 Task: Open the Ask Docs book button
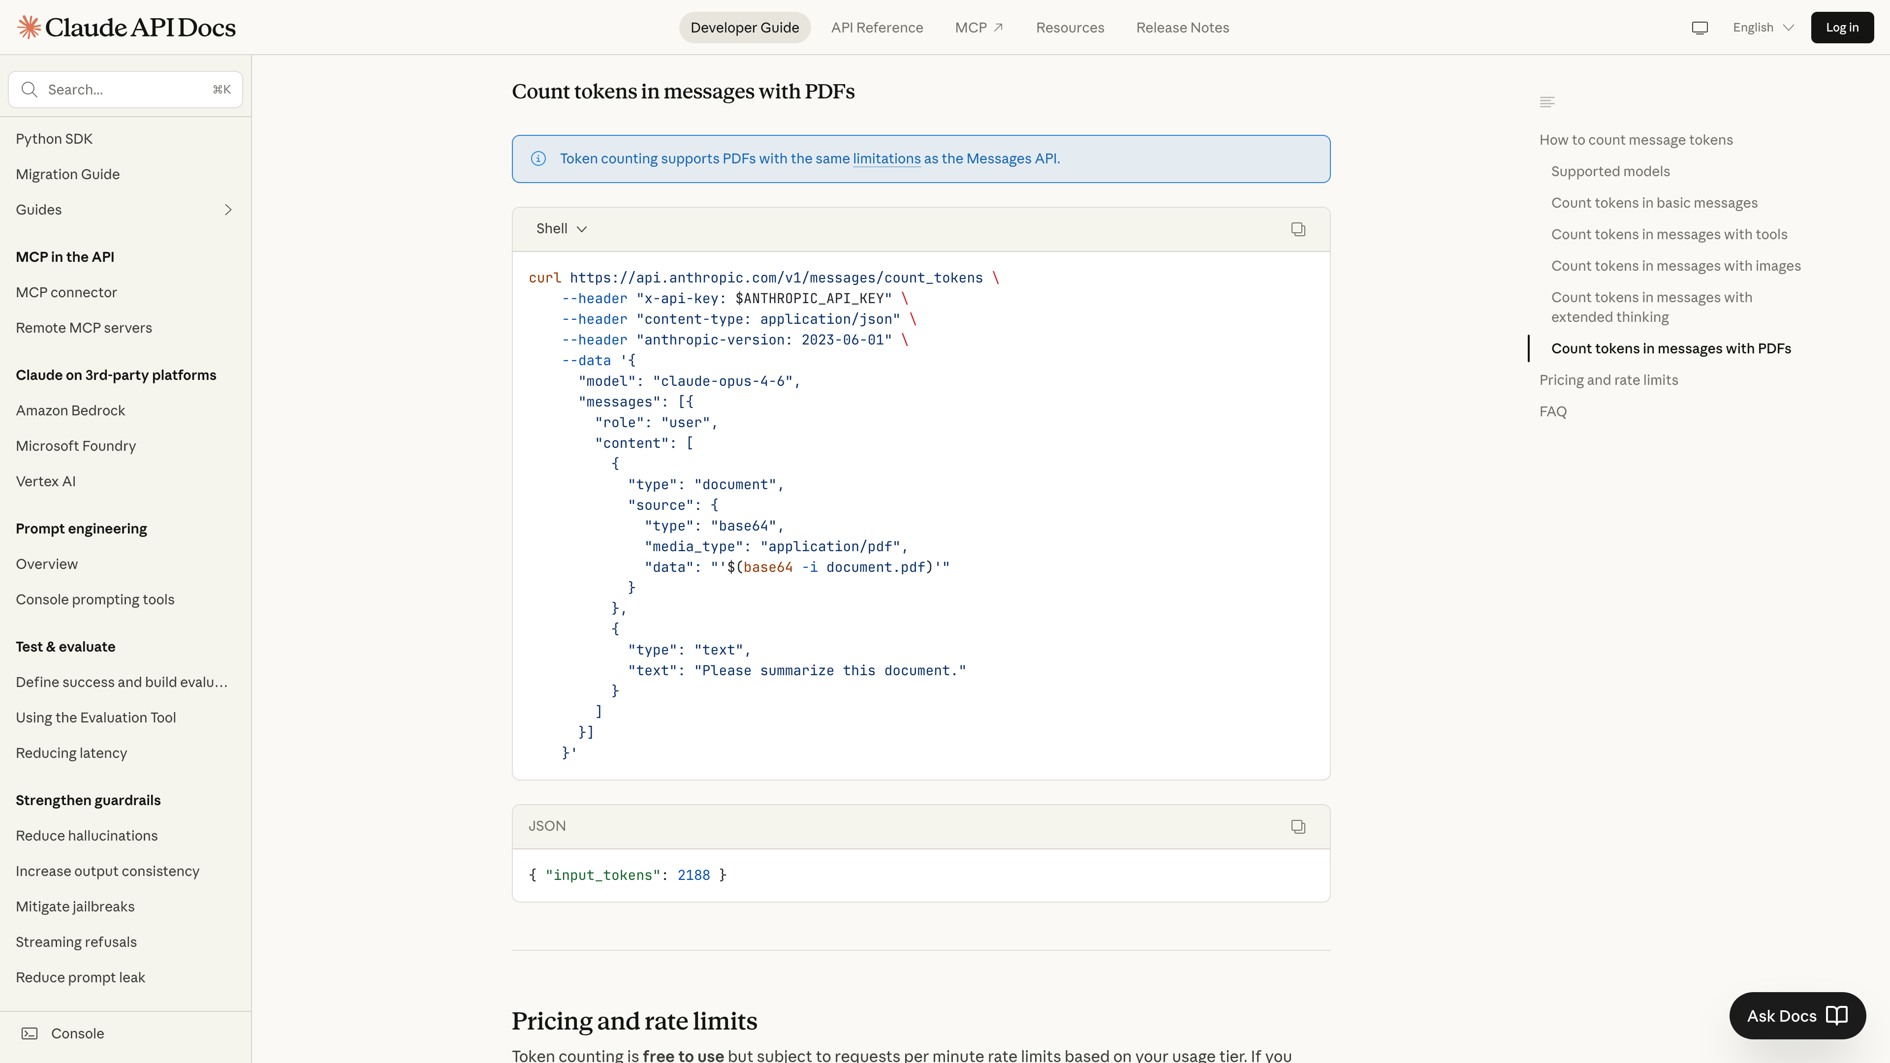click(1797, 1015)
